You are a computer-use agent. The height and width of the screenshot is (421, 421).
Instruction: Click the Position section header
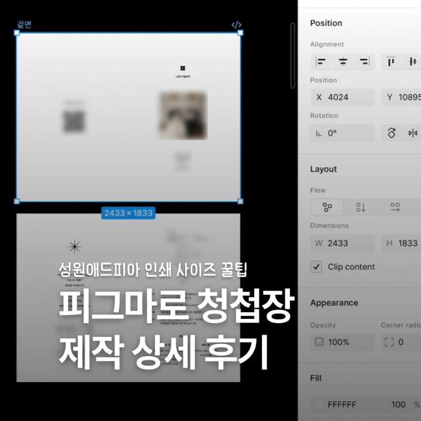point(326,23)
